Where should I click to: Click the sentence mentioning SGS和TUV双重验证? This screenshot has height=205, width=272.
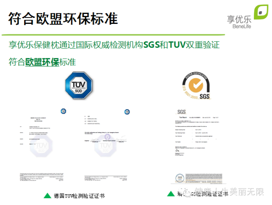114,45
